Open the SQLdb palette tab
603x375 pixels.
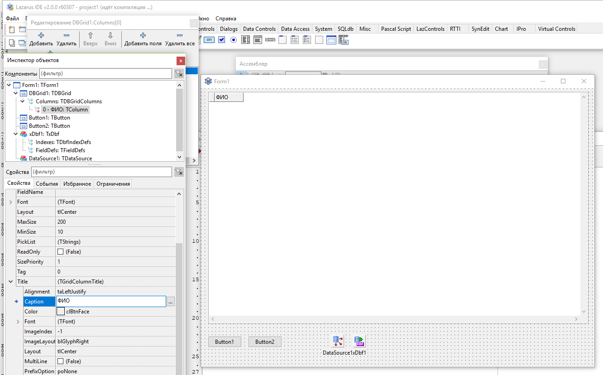tap(345, 29)
